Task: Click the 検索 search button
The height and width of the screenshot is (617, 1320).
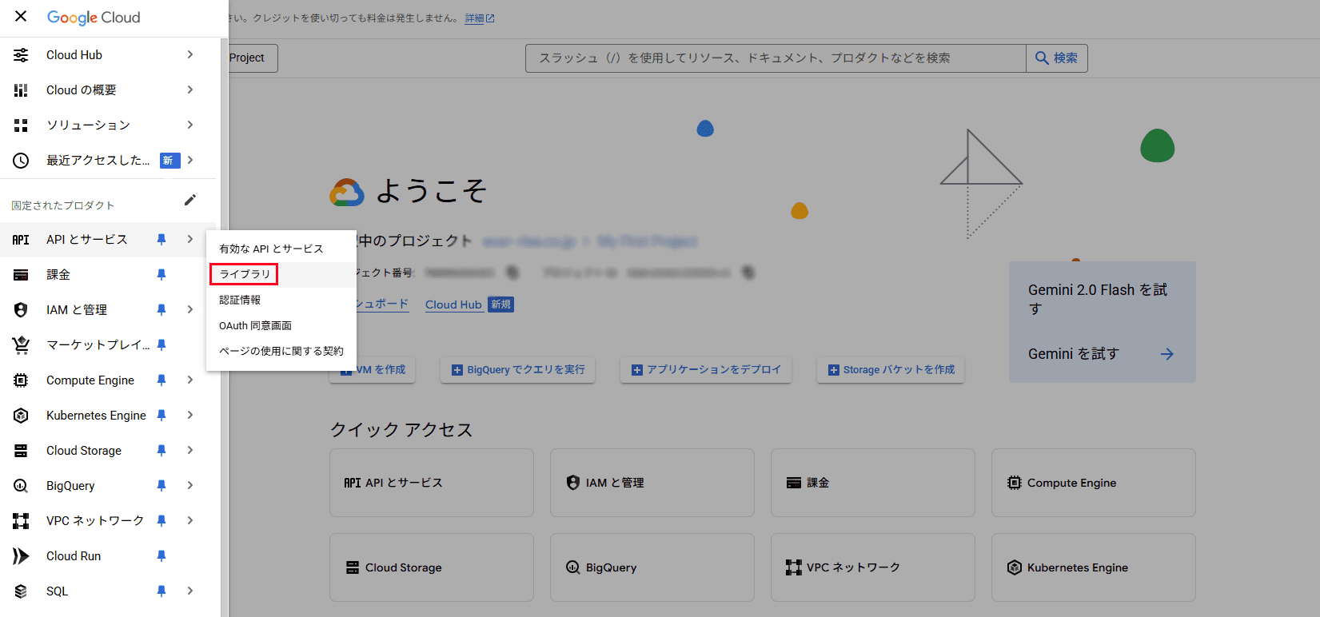Action: coord(1057,58)
